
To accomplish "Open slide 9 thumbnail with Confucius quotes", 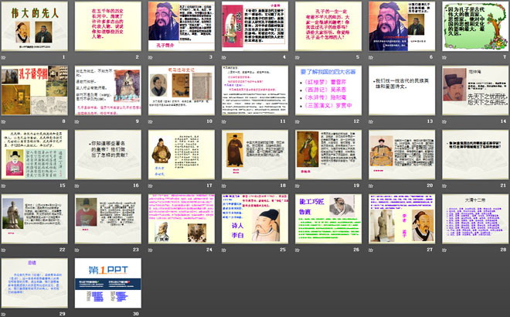I will (x=108, y=90).
